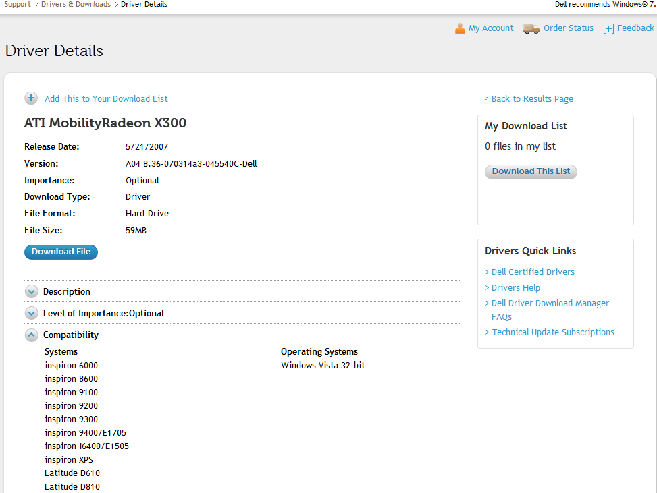The height and width of the screenshot is (493, 657).
Task: Click the Drivers Quick Links heading
Action: [x=531, y=251]
